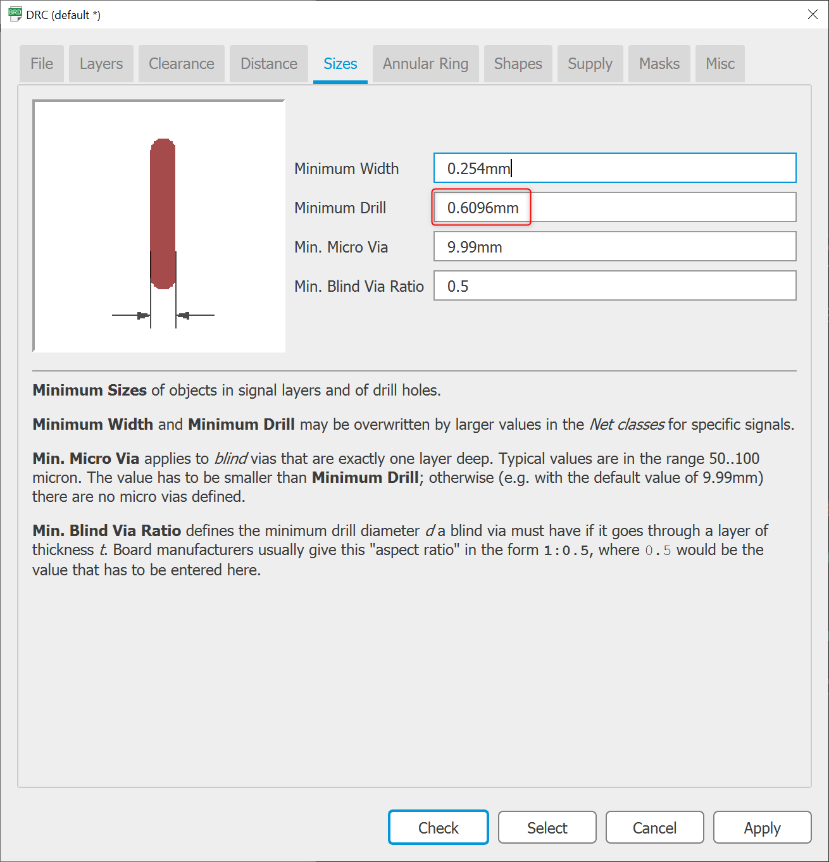Select the Shapes tab
This screenshot has height=862, width=829.
pos(518,63)
